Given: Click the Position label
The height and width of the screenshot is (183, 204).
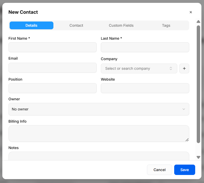Looking at the screenshot, I should [x=15, y=79].
